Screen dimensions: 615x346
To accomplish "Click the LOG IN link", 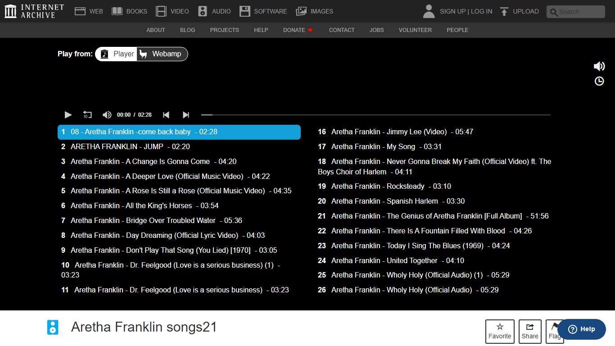I will 482,11.
